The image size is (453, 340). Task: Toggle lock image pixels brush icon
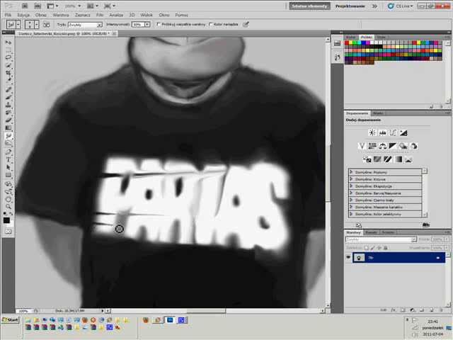(x=373, y=248)
